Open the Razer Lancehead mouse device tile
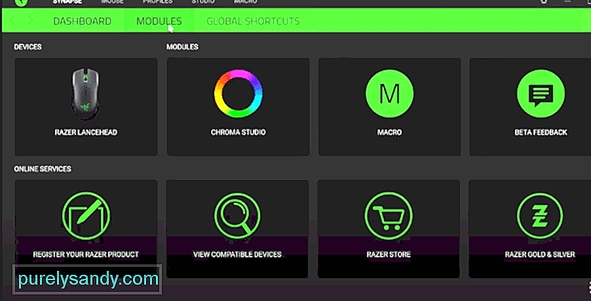The height and width of the screenshot is (301, 591). coord(86,107)
